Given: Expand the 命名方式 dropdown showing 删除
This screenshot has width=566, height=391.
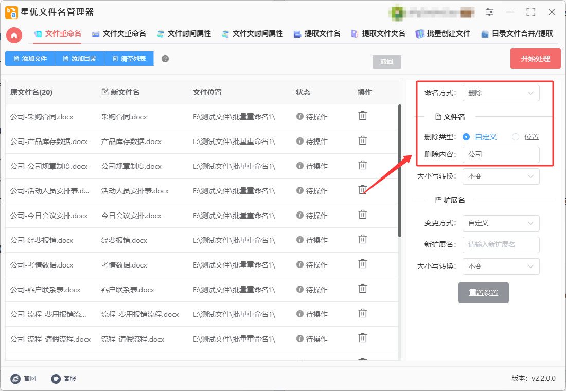Looking at the screenshot, I should pos(501,93).
